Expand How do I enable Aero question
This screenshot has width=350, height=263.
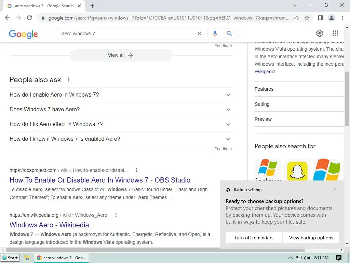point(121,95)
